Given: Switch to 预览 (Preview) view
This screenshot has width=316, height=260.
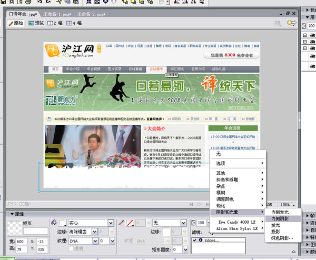Looking at the screenshot, I should coord(36,23).
